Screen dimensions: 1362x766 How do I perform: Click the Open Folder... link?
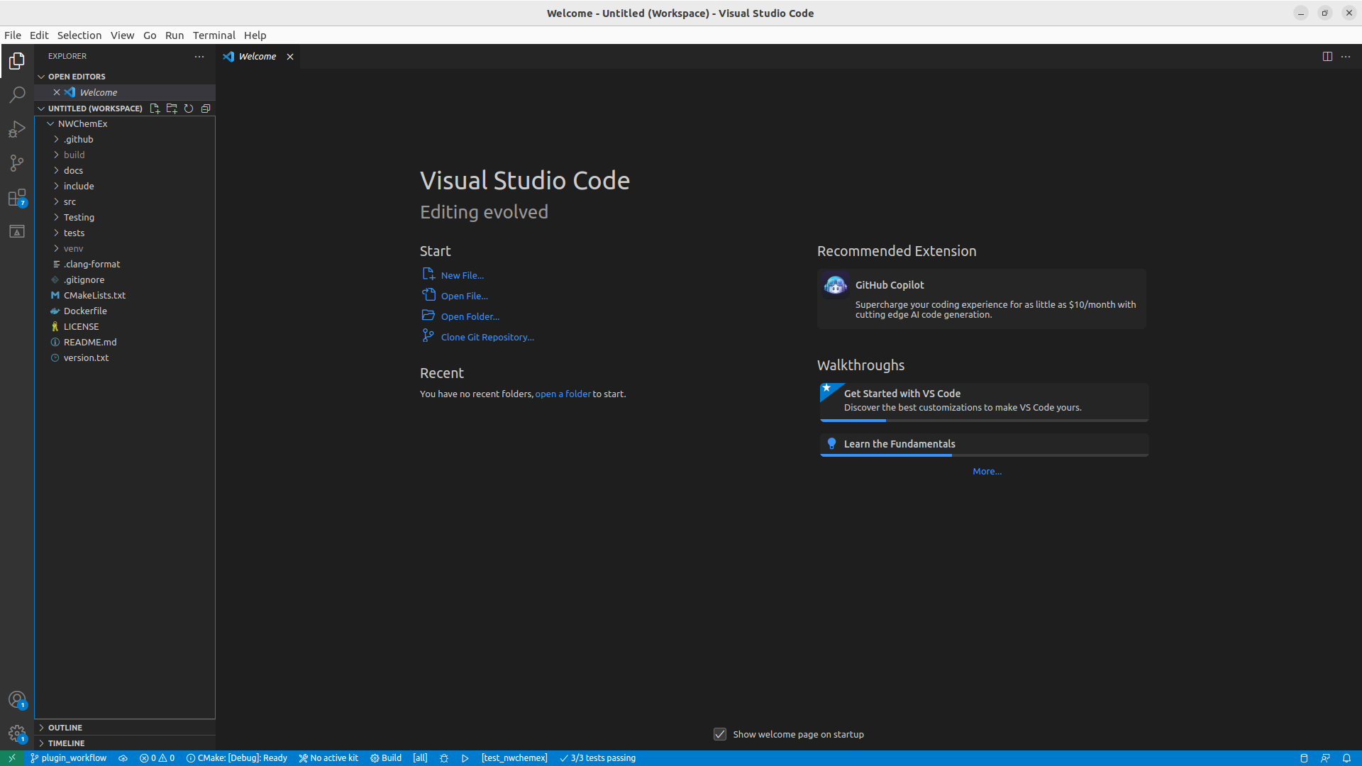[x=470, y=316]
